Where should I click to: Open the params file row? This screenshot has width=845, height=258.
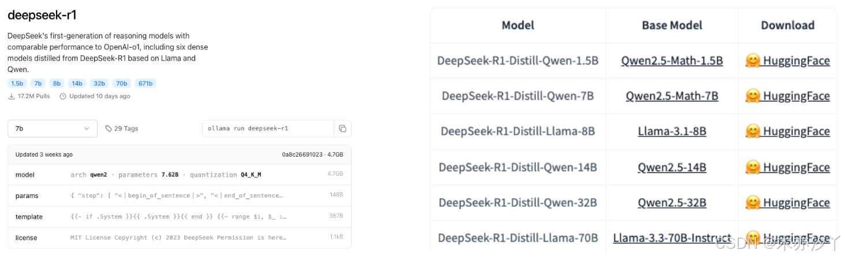pyautogui.click(x=180, y=196)
